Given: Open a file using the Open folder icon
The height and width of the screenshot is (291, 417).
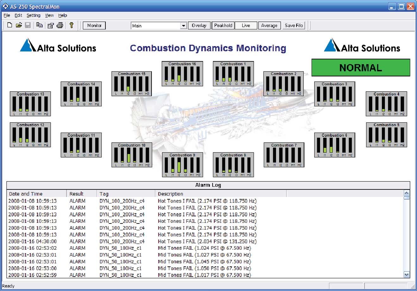Looking at the screenshot, I should (18, 25).
